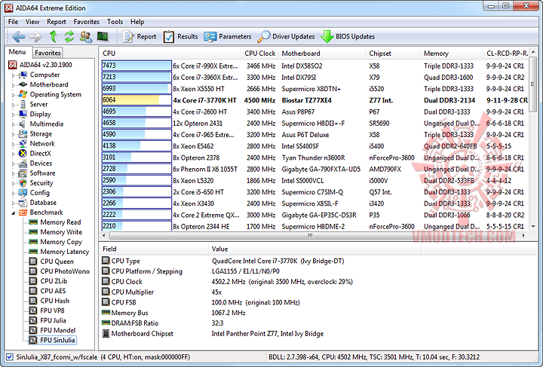Expand the Database tree node arrow
The height and width of the screenshot is (367, 543).
click(14, 203)
